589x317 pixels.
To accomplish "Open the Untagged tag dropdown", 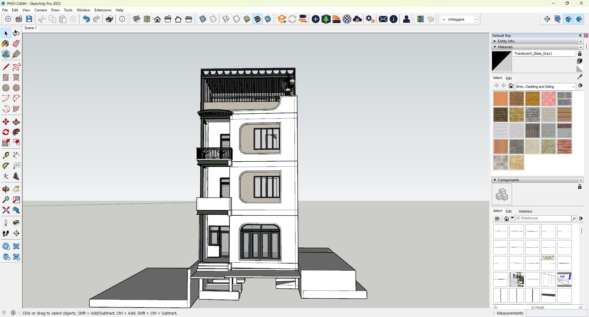I will click(476, 19).
